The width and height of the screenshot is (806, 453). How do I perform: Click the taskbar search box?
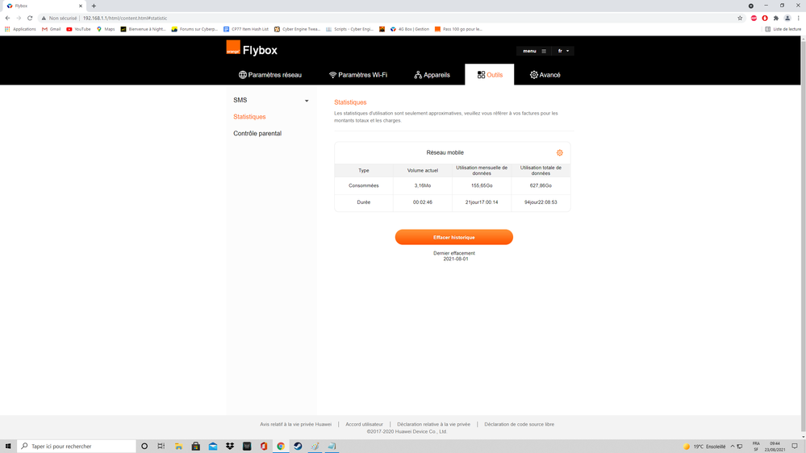point(77,447)
